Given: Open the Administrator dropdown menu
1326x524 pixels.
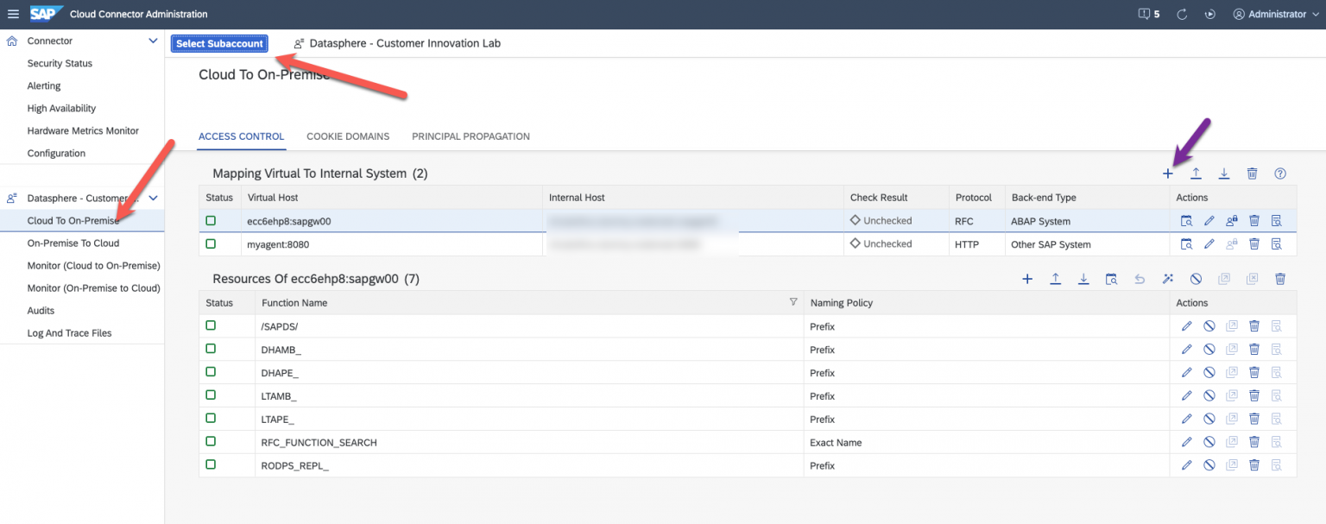Looking at the screenshot, I should (1274, 14).
